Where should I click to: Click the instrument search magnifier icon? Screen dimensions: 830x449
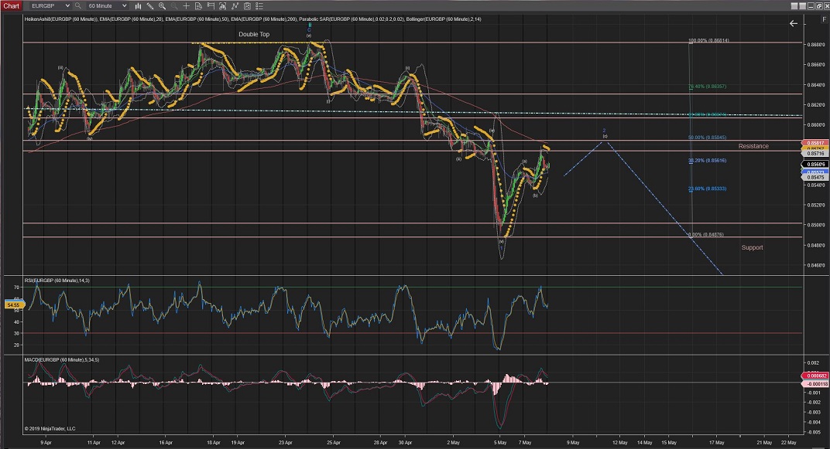tap(78, 5)
